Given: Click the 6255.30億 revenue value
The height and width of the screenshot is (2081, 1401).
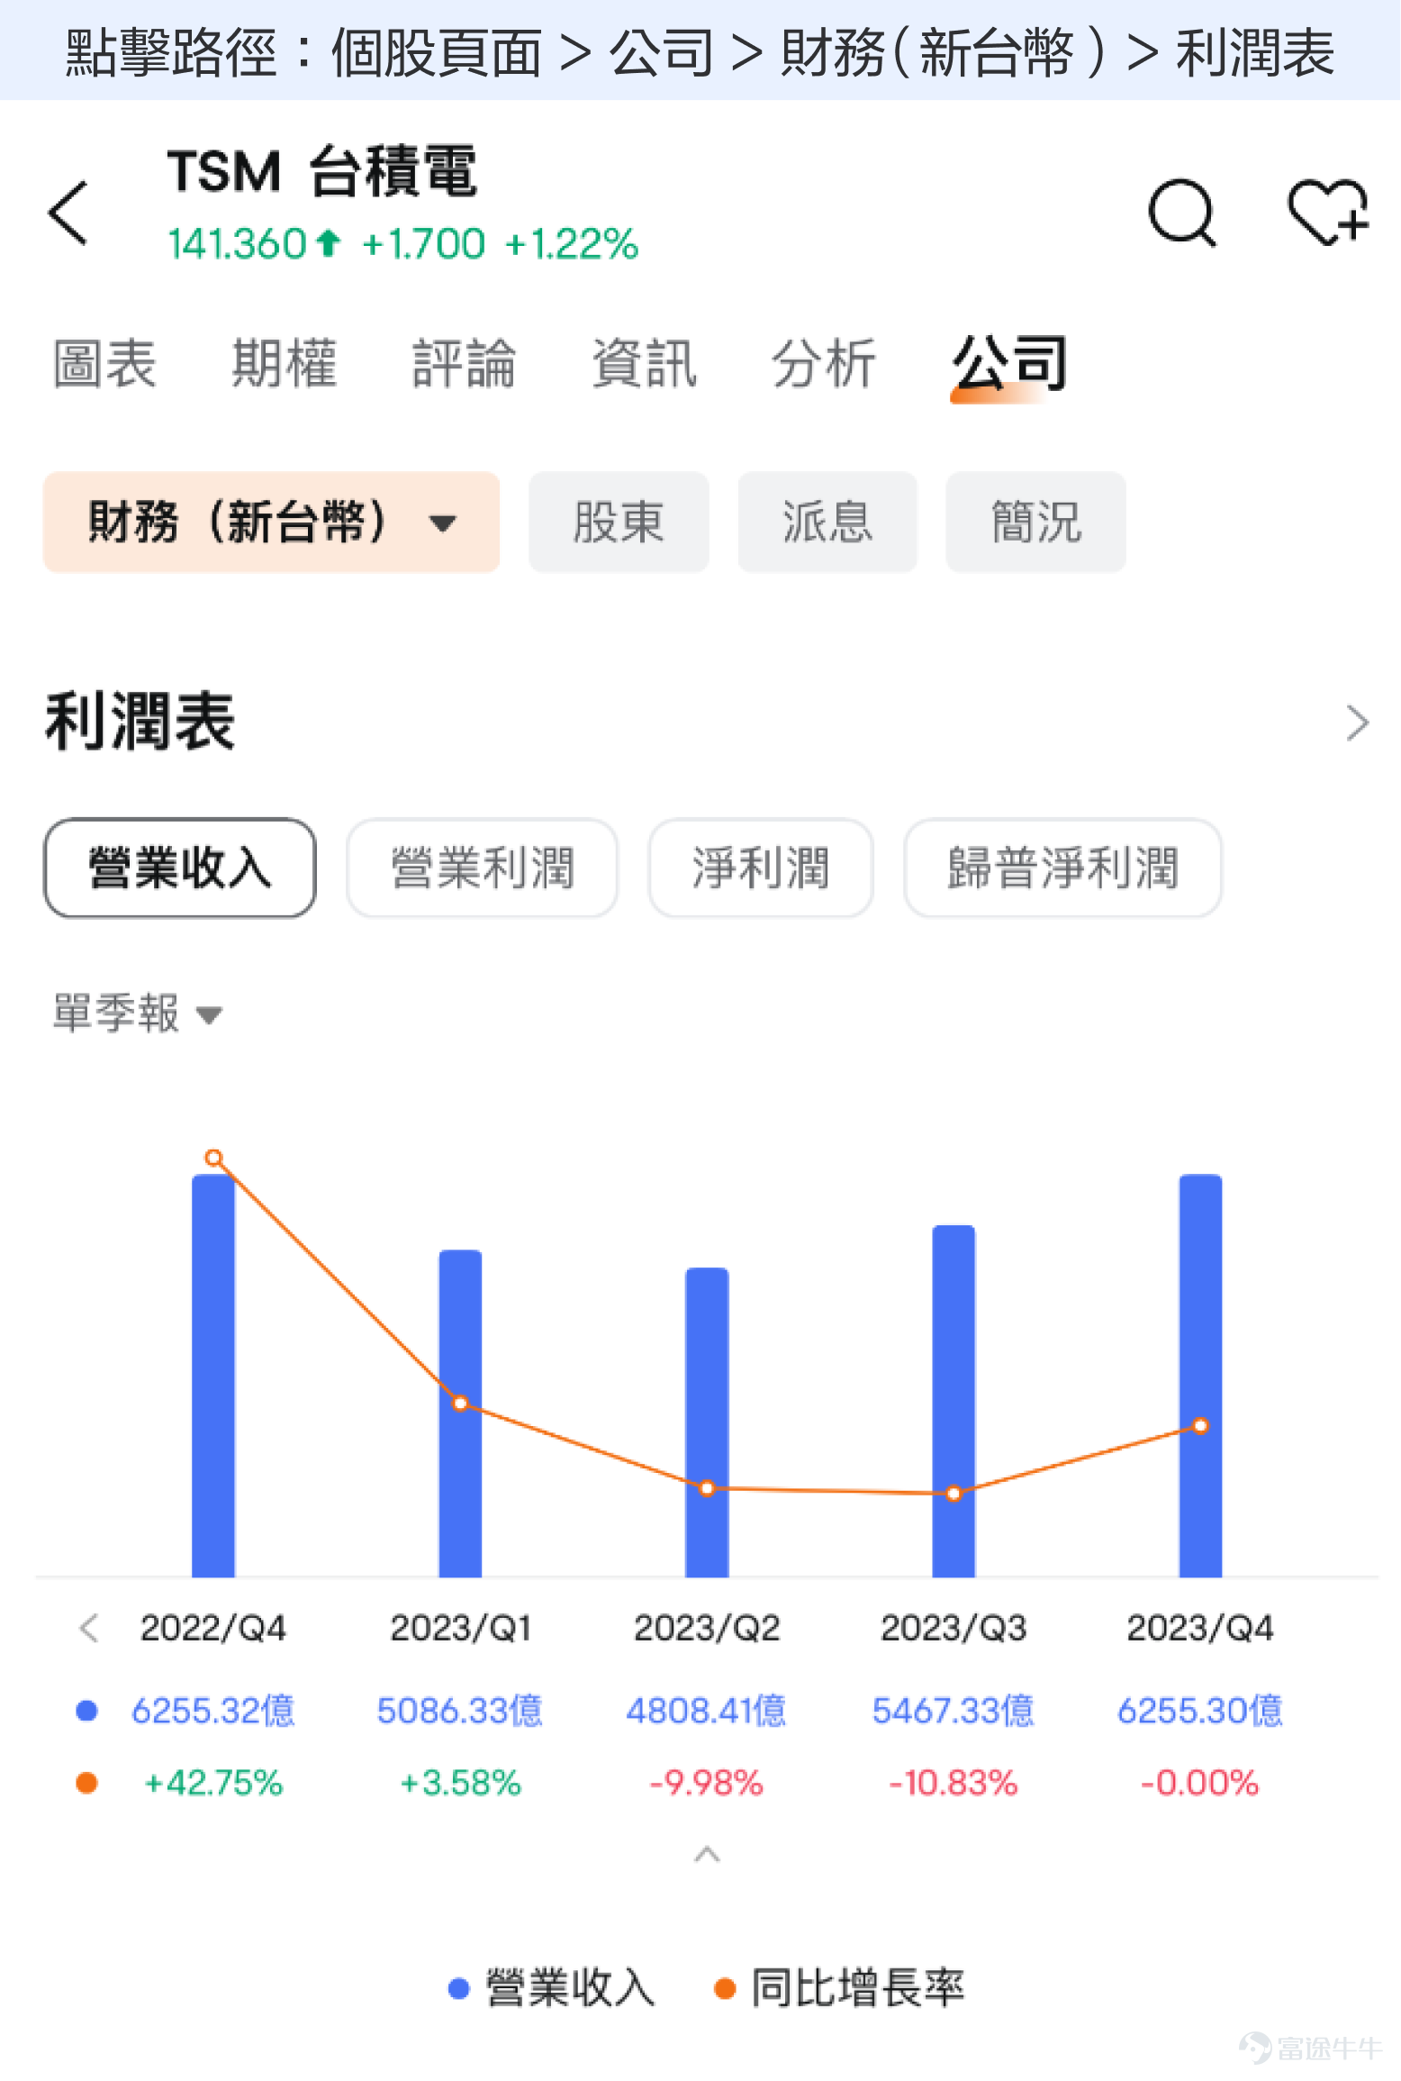Looking at the screenshot, I should click(1200, 1710).
